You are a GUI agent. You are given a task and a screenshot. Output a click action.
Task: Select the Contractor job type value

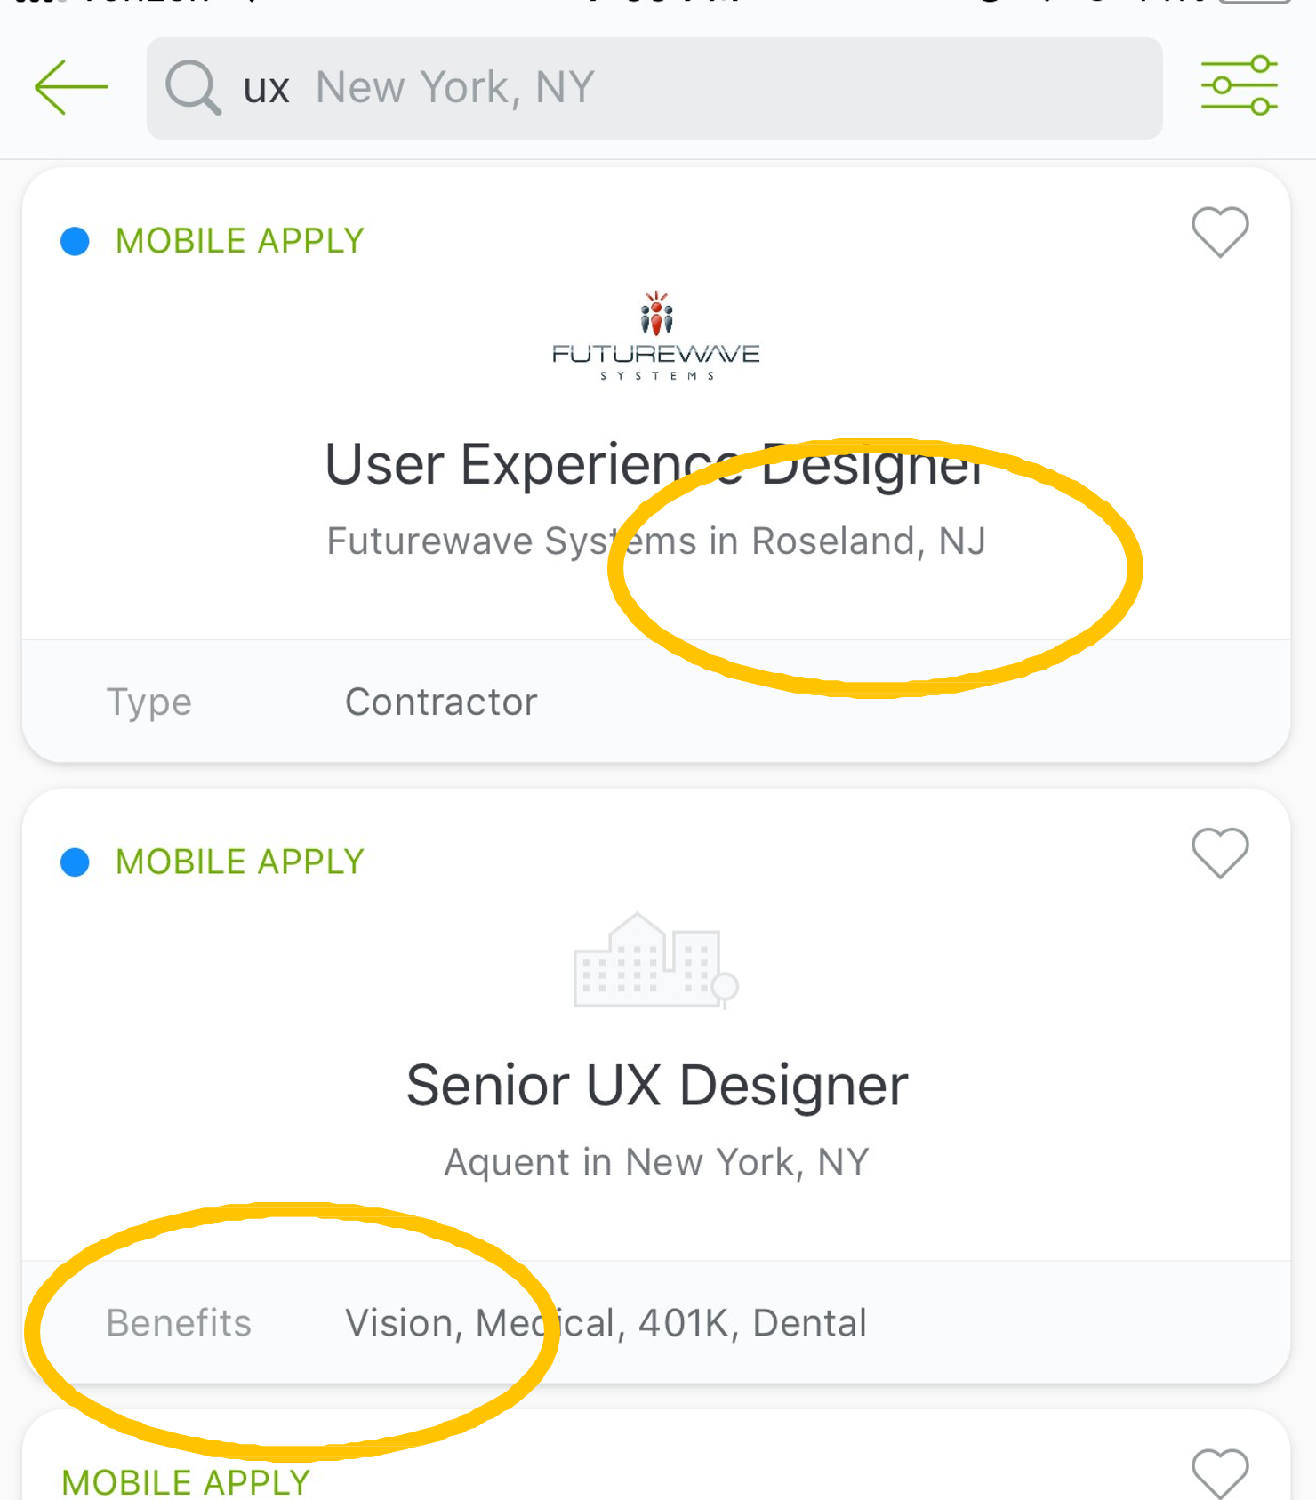tap(441, 702)
